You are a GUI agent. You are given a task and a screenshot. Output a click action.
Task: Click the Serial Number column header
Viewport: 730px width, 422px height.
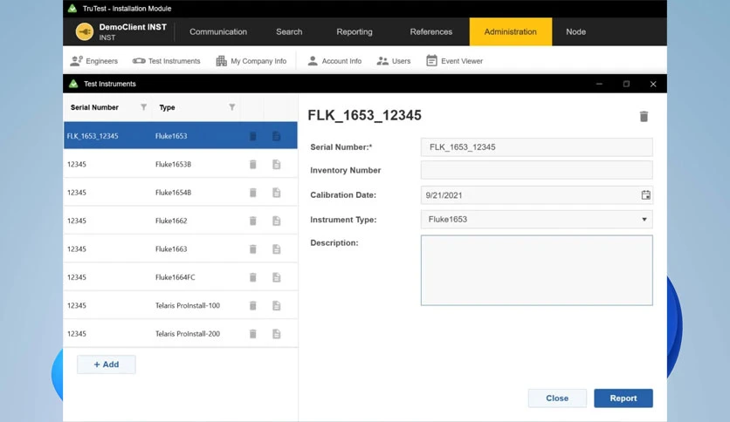(x=94, y=107)
